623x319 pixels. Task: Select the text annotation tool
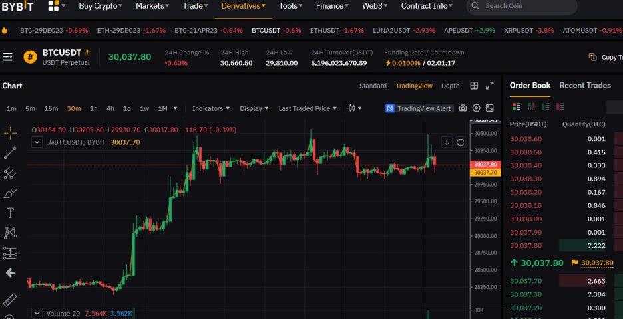tap(10, 213)
